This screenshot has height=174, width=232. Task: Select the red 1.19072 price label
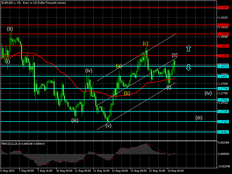(223, 25)
